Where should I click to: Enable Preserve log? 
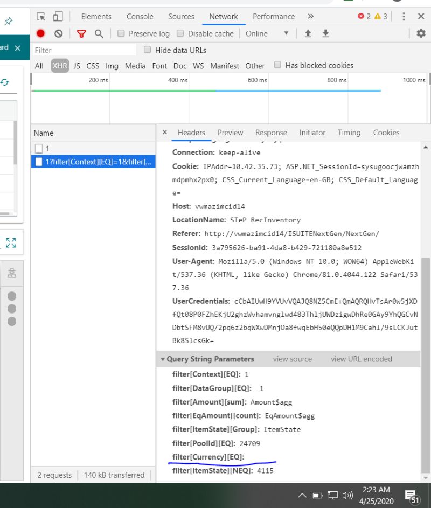122,33
